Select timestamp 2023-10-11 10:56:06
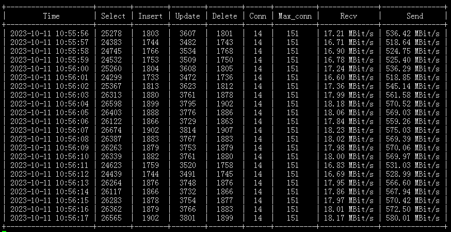This screenshot has height=232, width=451. (50, 121)
